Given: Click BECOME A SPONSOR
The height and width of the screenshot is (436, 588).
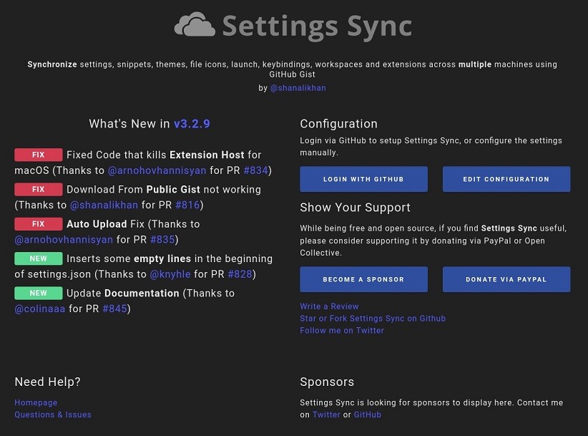Looking at the screenshot, I should click(x=363, y=279).
